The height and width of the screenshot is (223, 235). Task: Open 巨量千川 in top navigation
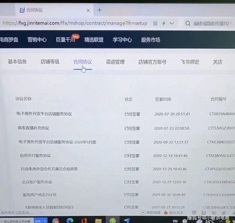click(x=65, y=40)
